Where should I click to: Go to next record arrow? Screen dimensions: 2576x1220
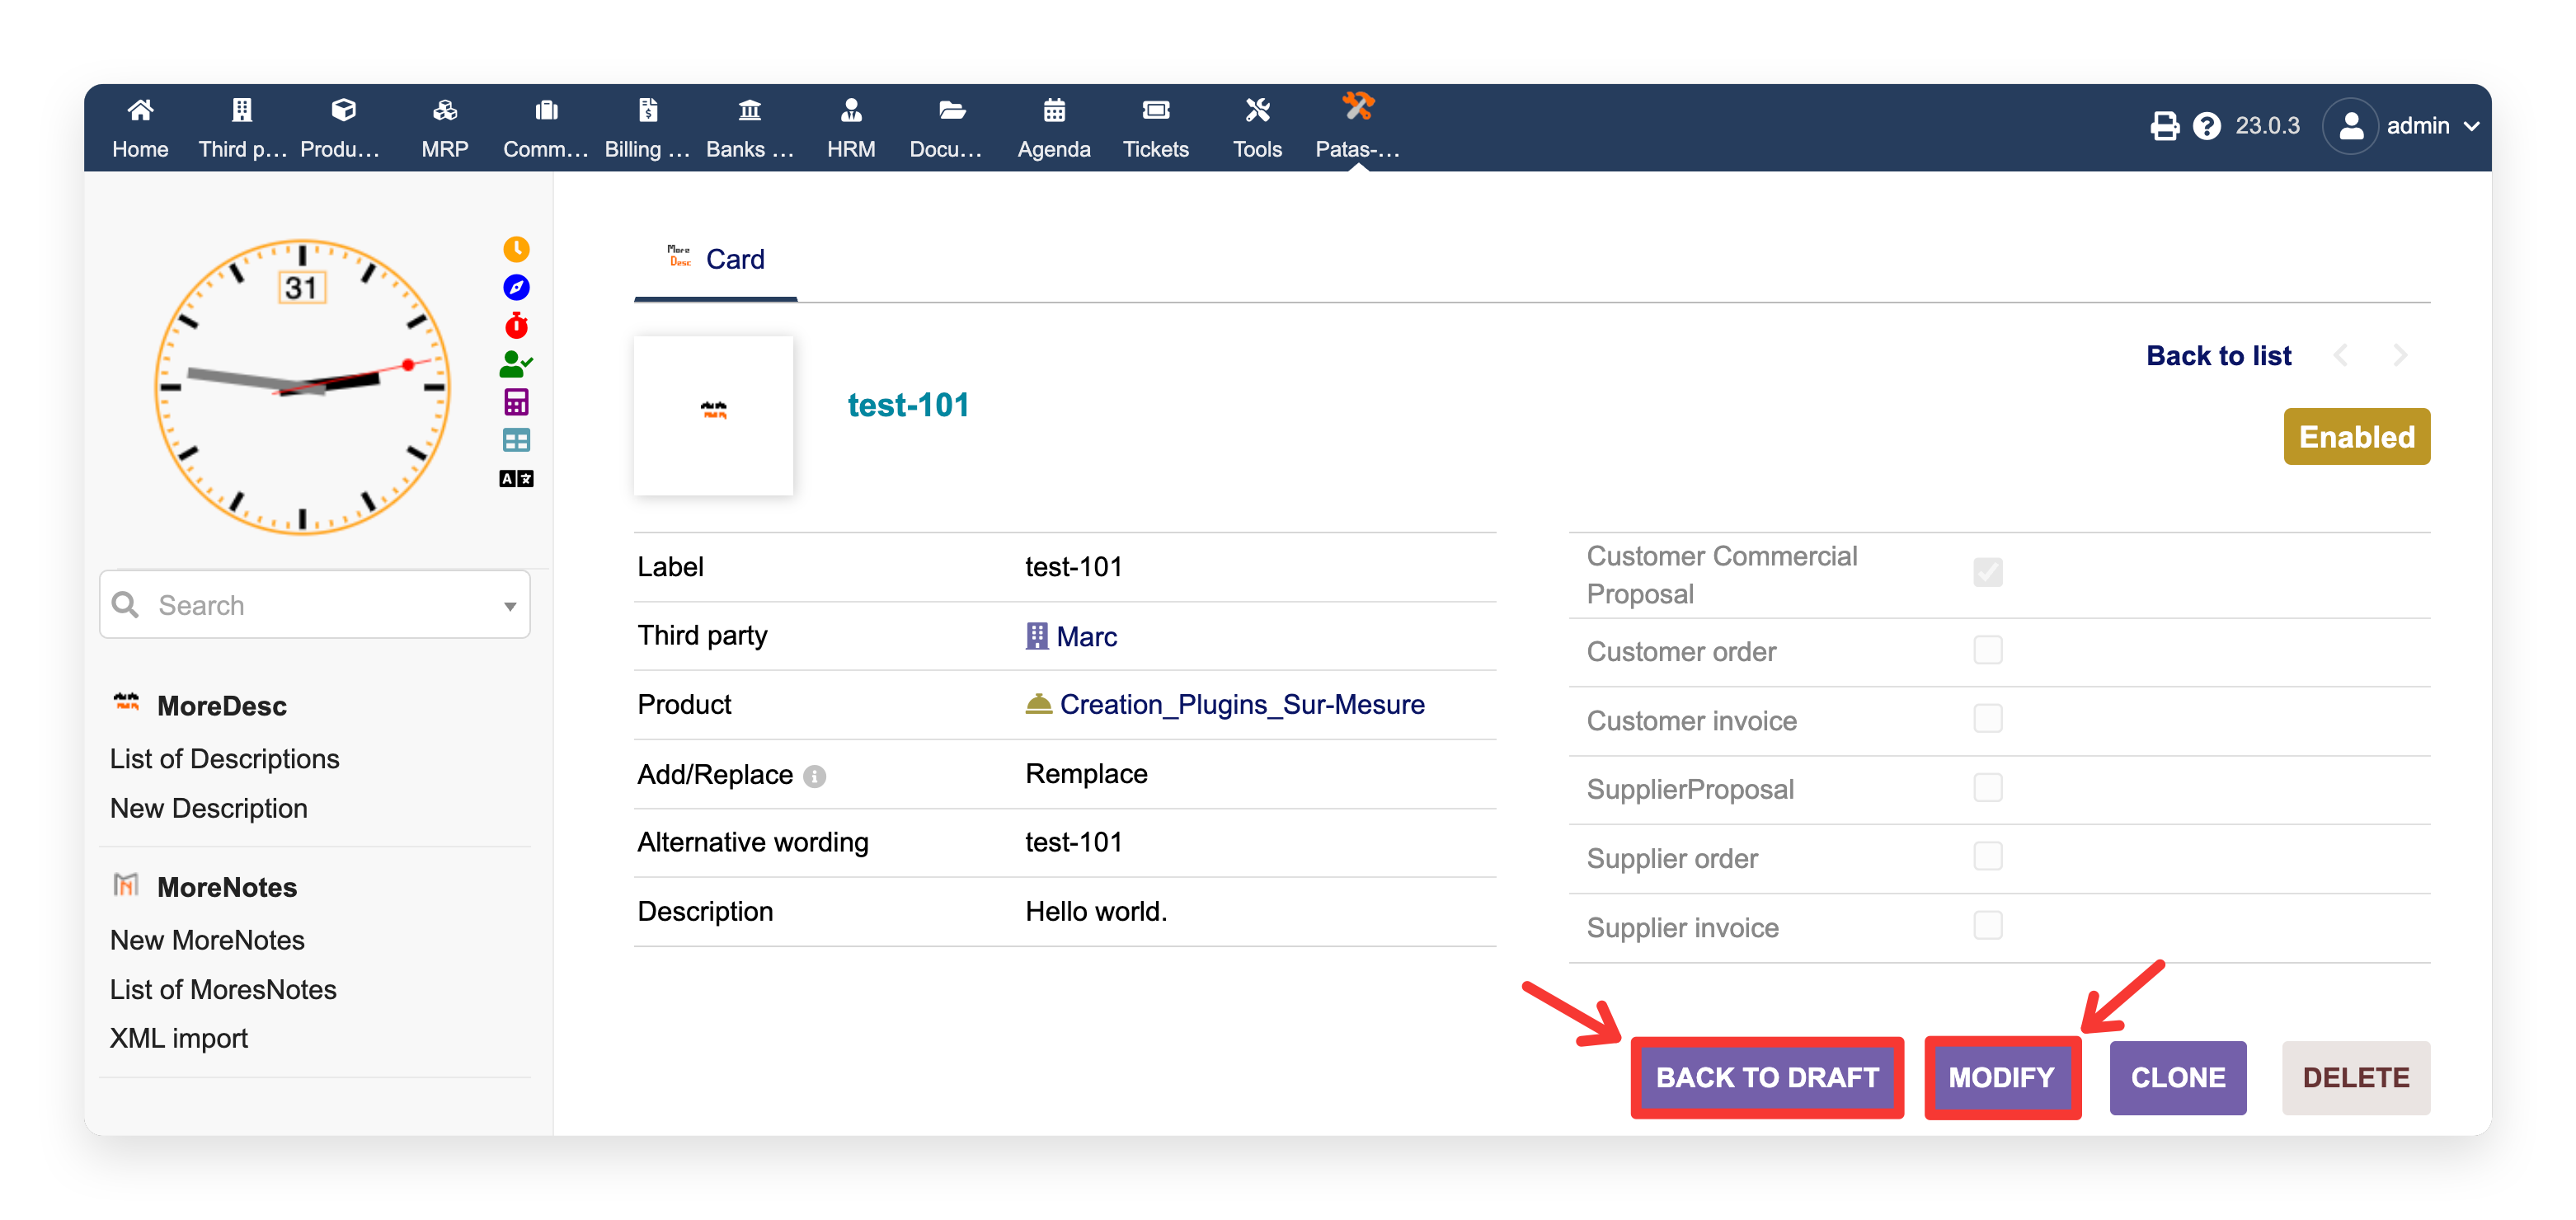click(x=2400, y=355)
